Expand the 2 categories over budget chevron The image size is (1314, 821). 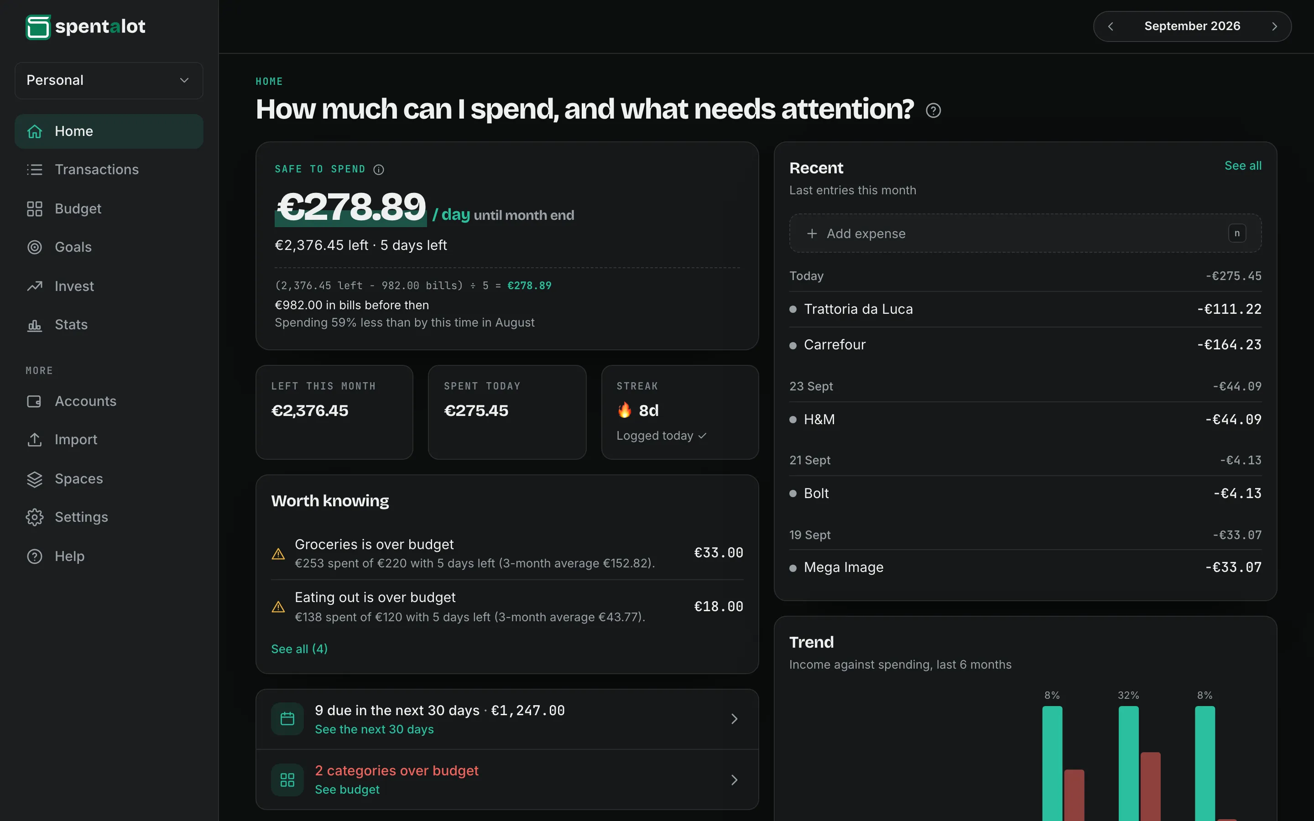[734, 780]
